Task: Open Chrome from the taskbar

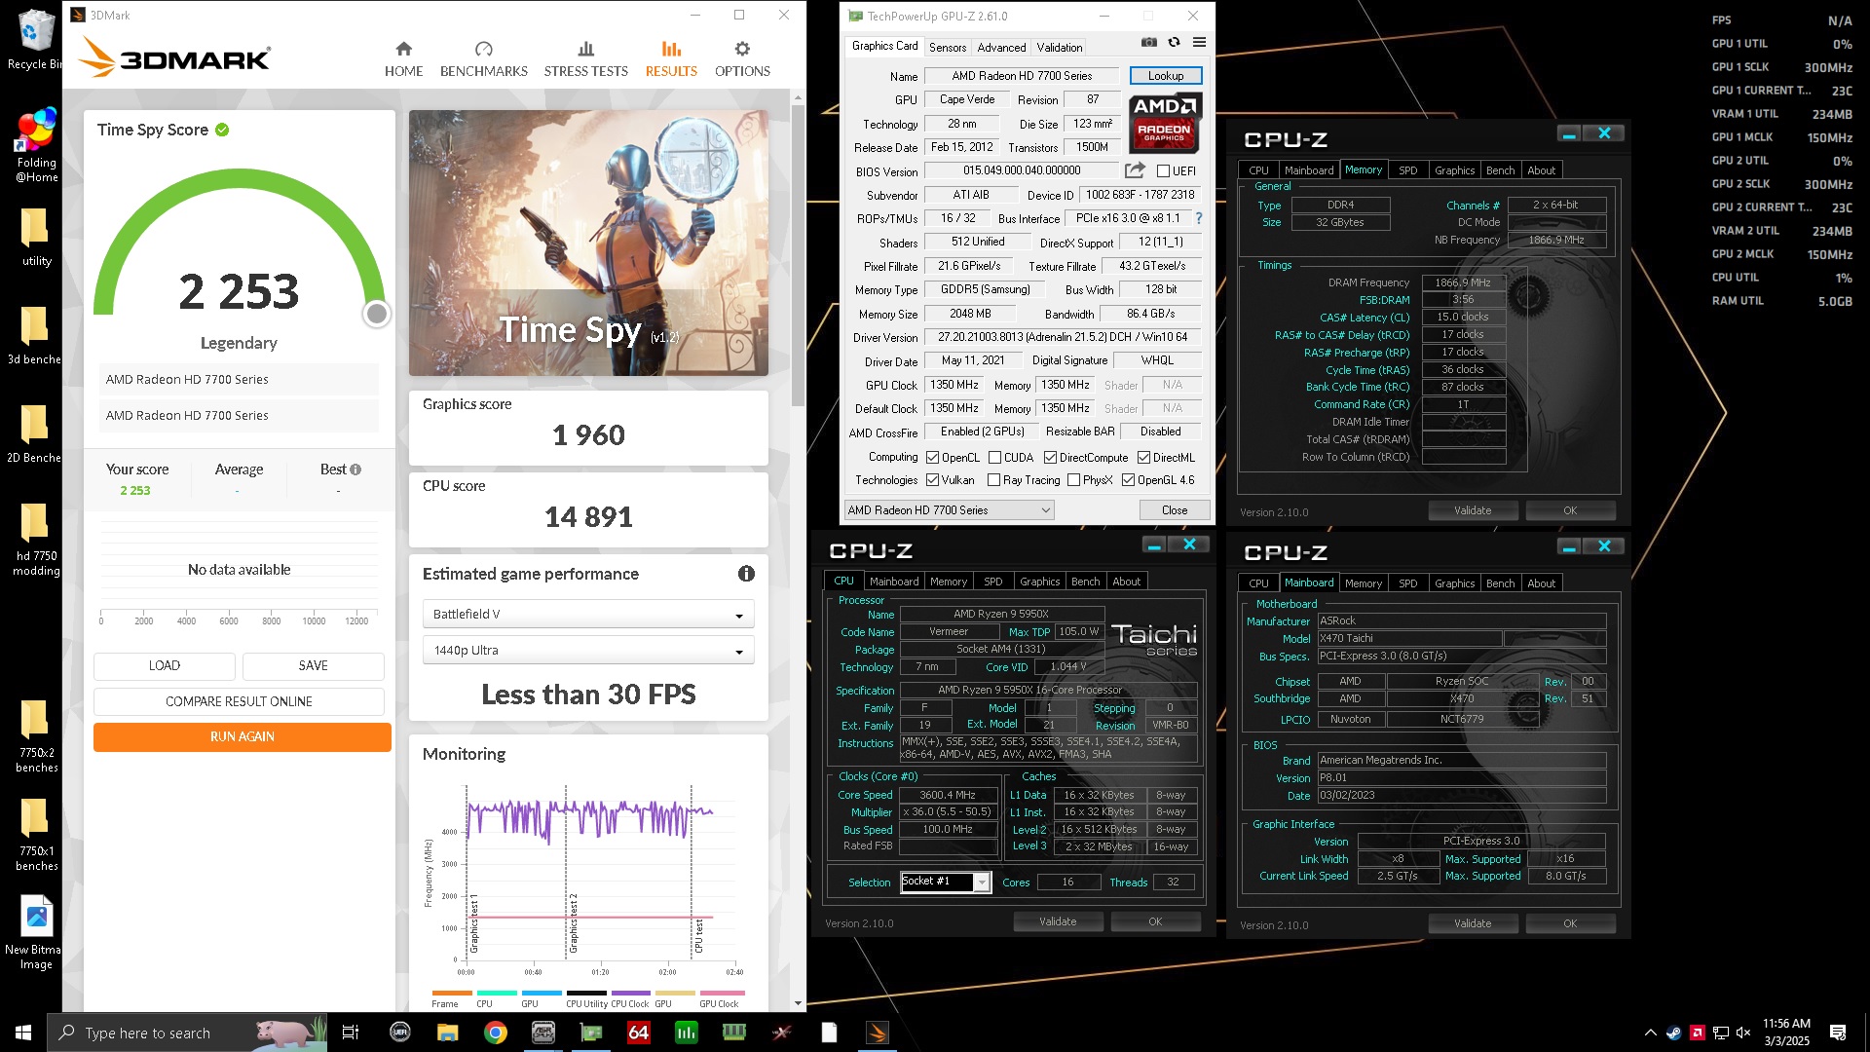Action: pos(496,1033)
